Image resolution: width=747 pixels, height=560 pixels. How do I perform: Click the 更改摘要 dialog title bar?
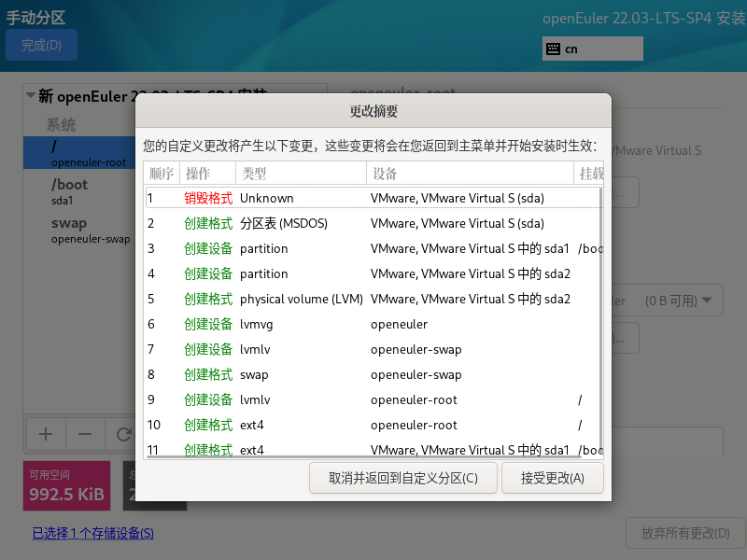373,111
